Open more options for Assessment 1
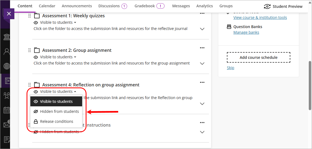 point(202,13)
